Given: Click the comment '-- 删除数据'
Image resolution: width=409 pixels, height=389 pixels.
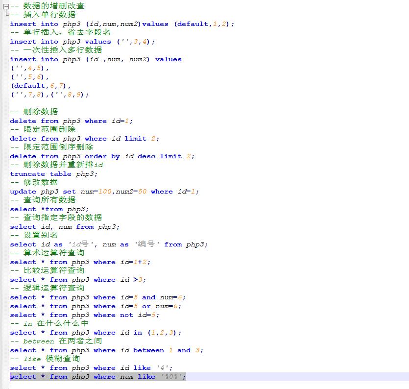Looking at the screenshot, I should click(x=34, y=112).
